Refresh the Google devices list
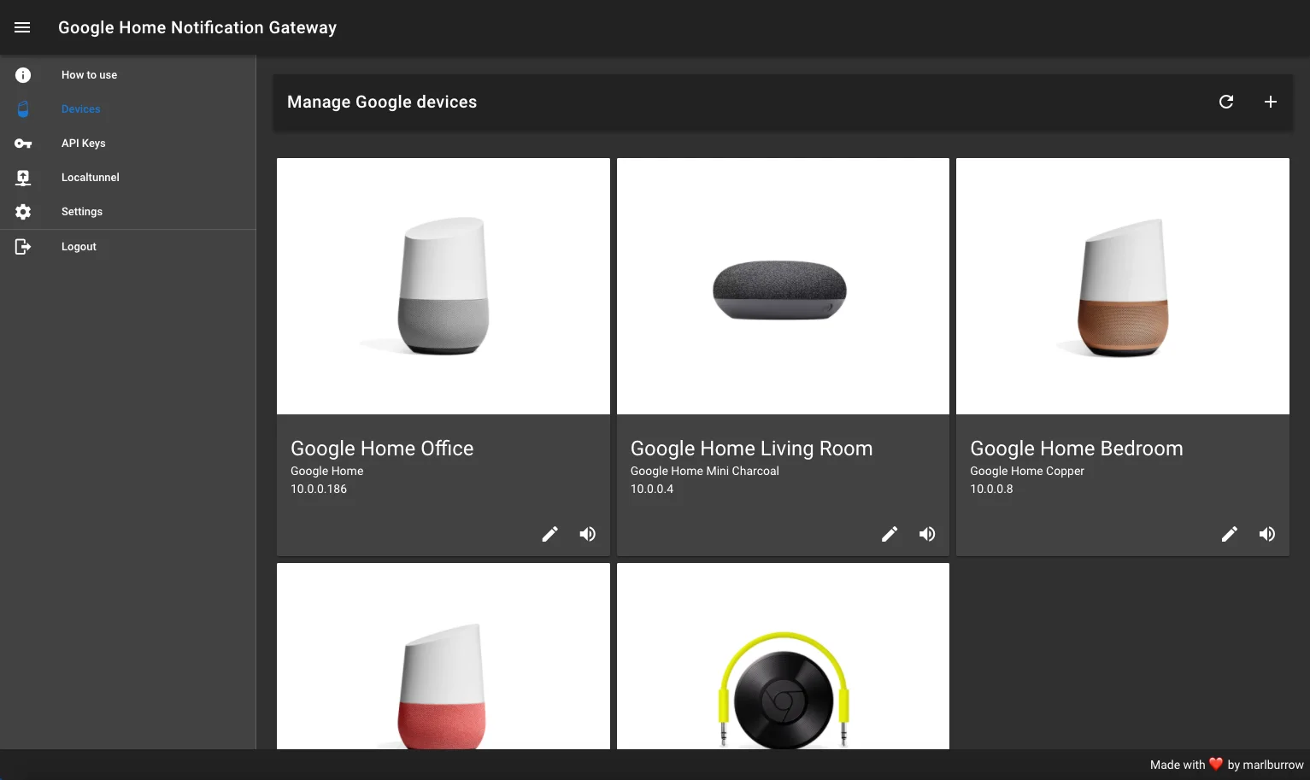The image size is (1310, 780). point(1226,102)
